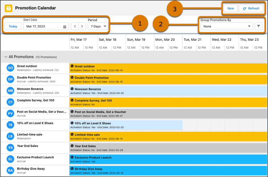Click the BA avatar for Birthday Give Away

[10, 171]
